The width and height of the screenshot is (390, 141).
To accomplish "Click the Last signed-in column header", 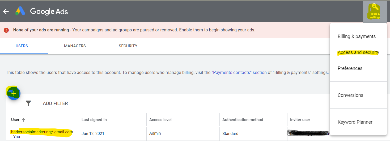I will (94, 120).
